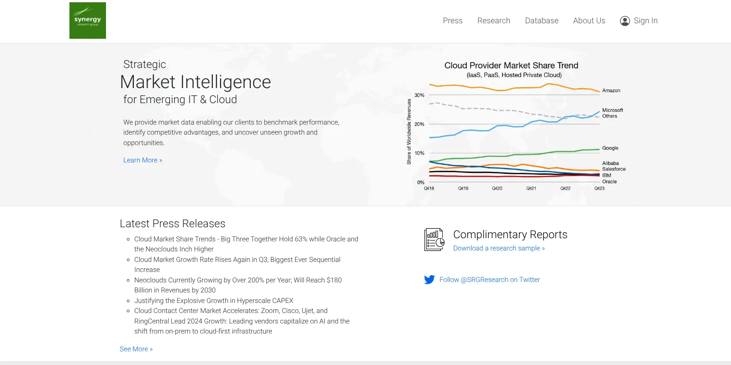The width and height of the screenshot is (731, 365).
Task: Open the Press menu item
Action: [x=453, y=21]
